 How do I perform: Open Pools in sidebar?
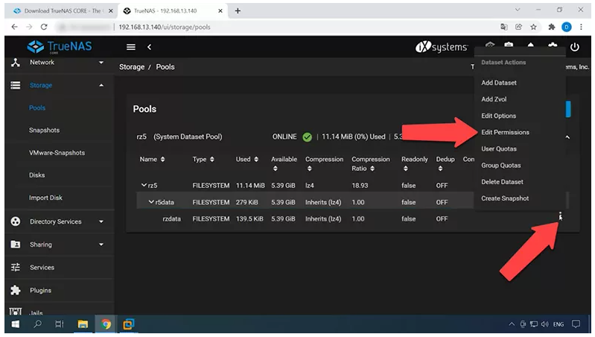point(37,108)
